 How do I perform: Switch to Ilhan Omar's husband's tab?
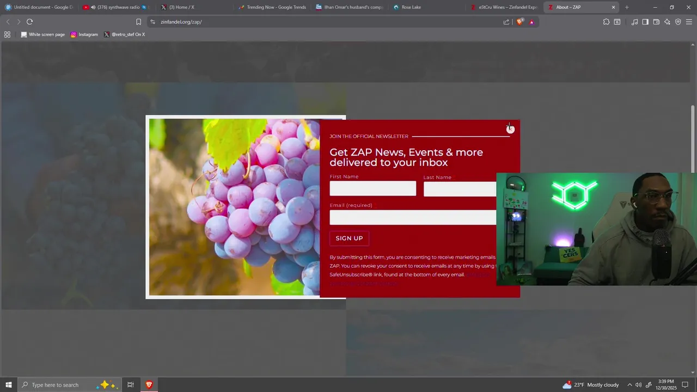coord(349,7)
